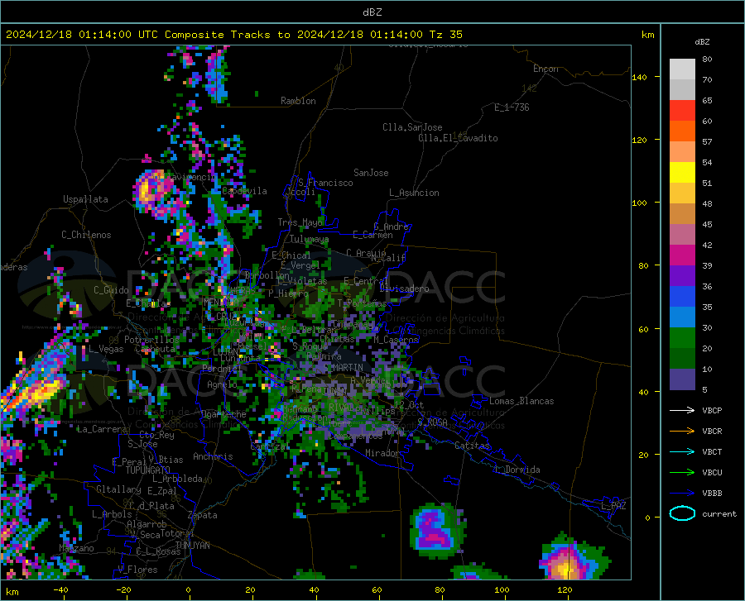Click the Capdevila map label
Screen dimensions: 745x601
244,191
